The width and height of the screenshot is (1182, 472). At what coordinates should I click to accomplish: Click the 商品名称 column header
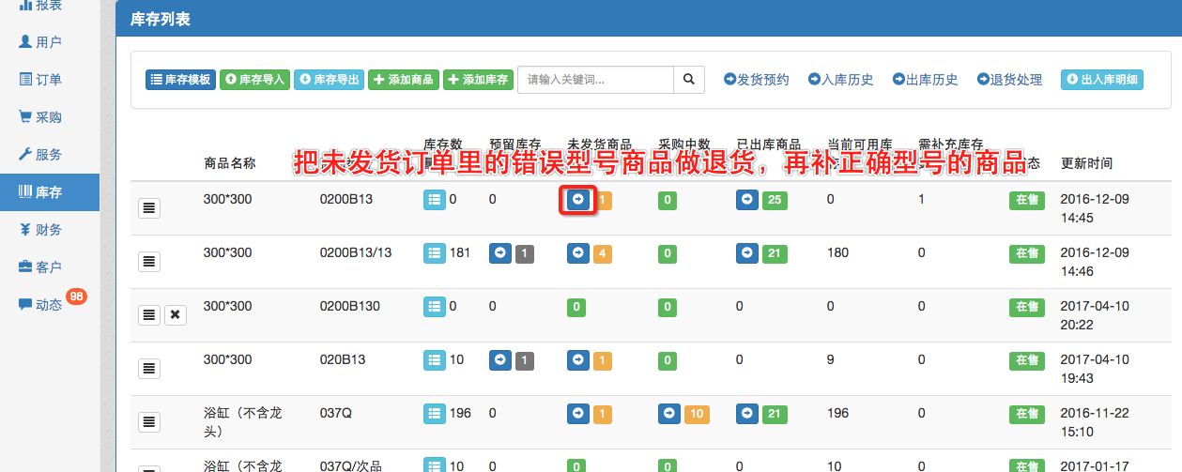tap(229, 163)
